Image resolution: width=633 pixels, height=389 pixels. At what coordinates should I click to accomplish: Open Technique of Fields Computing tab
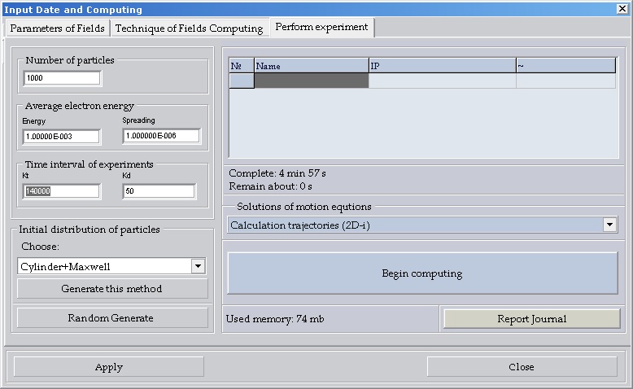pos(189,28)
